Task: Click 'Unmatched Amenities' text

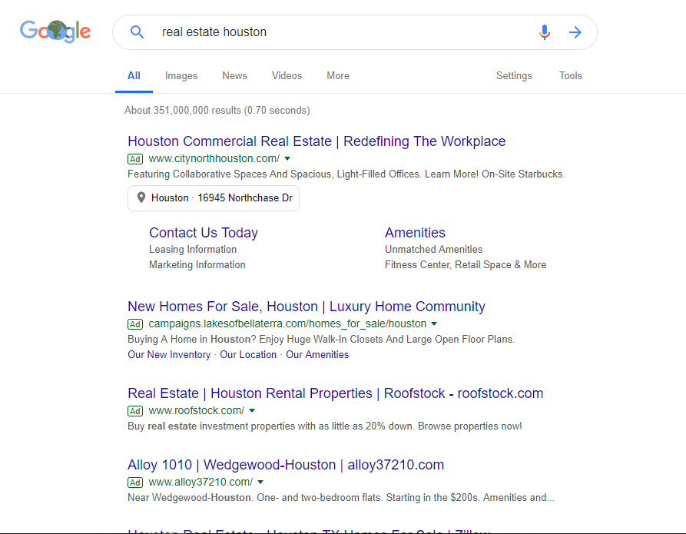Action: click(x=433, y=249)
